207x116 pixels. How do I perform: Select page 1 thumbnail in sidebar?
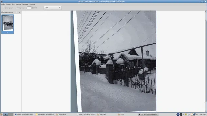click(7, 24)
